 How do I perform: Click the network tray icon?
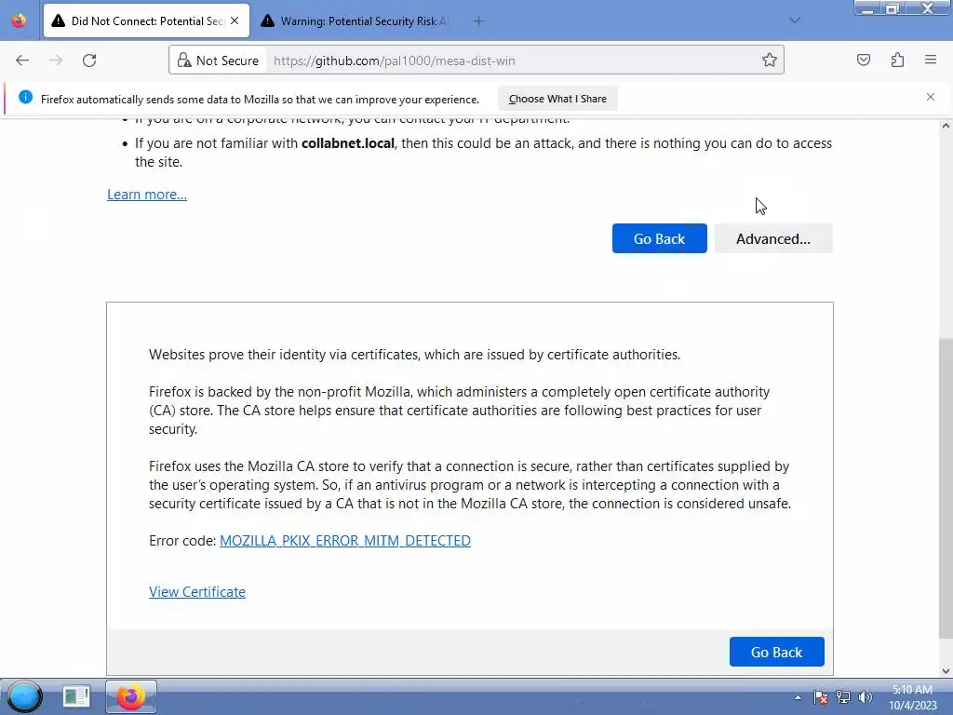click(843, 698)
